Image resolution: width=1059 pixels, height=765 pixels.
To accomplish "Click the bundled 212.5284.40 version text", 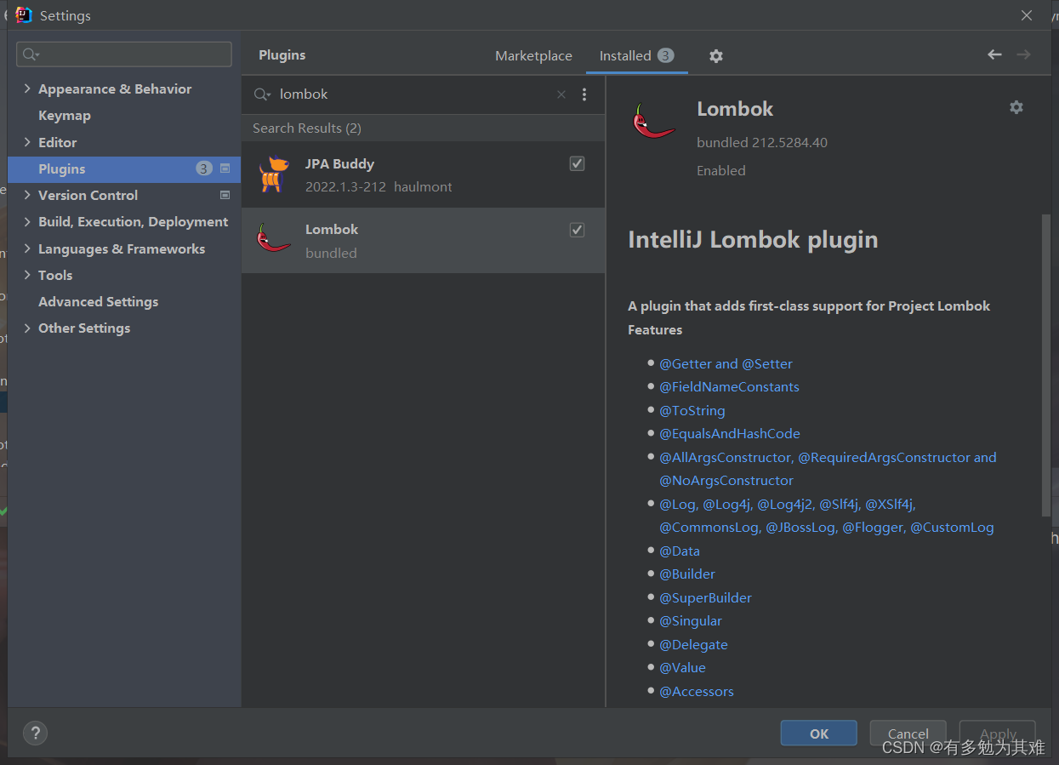I will tap(762, 142).
